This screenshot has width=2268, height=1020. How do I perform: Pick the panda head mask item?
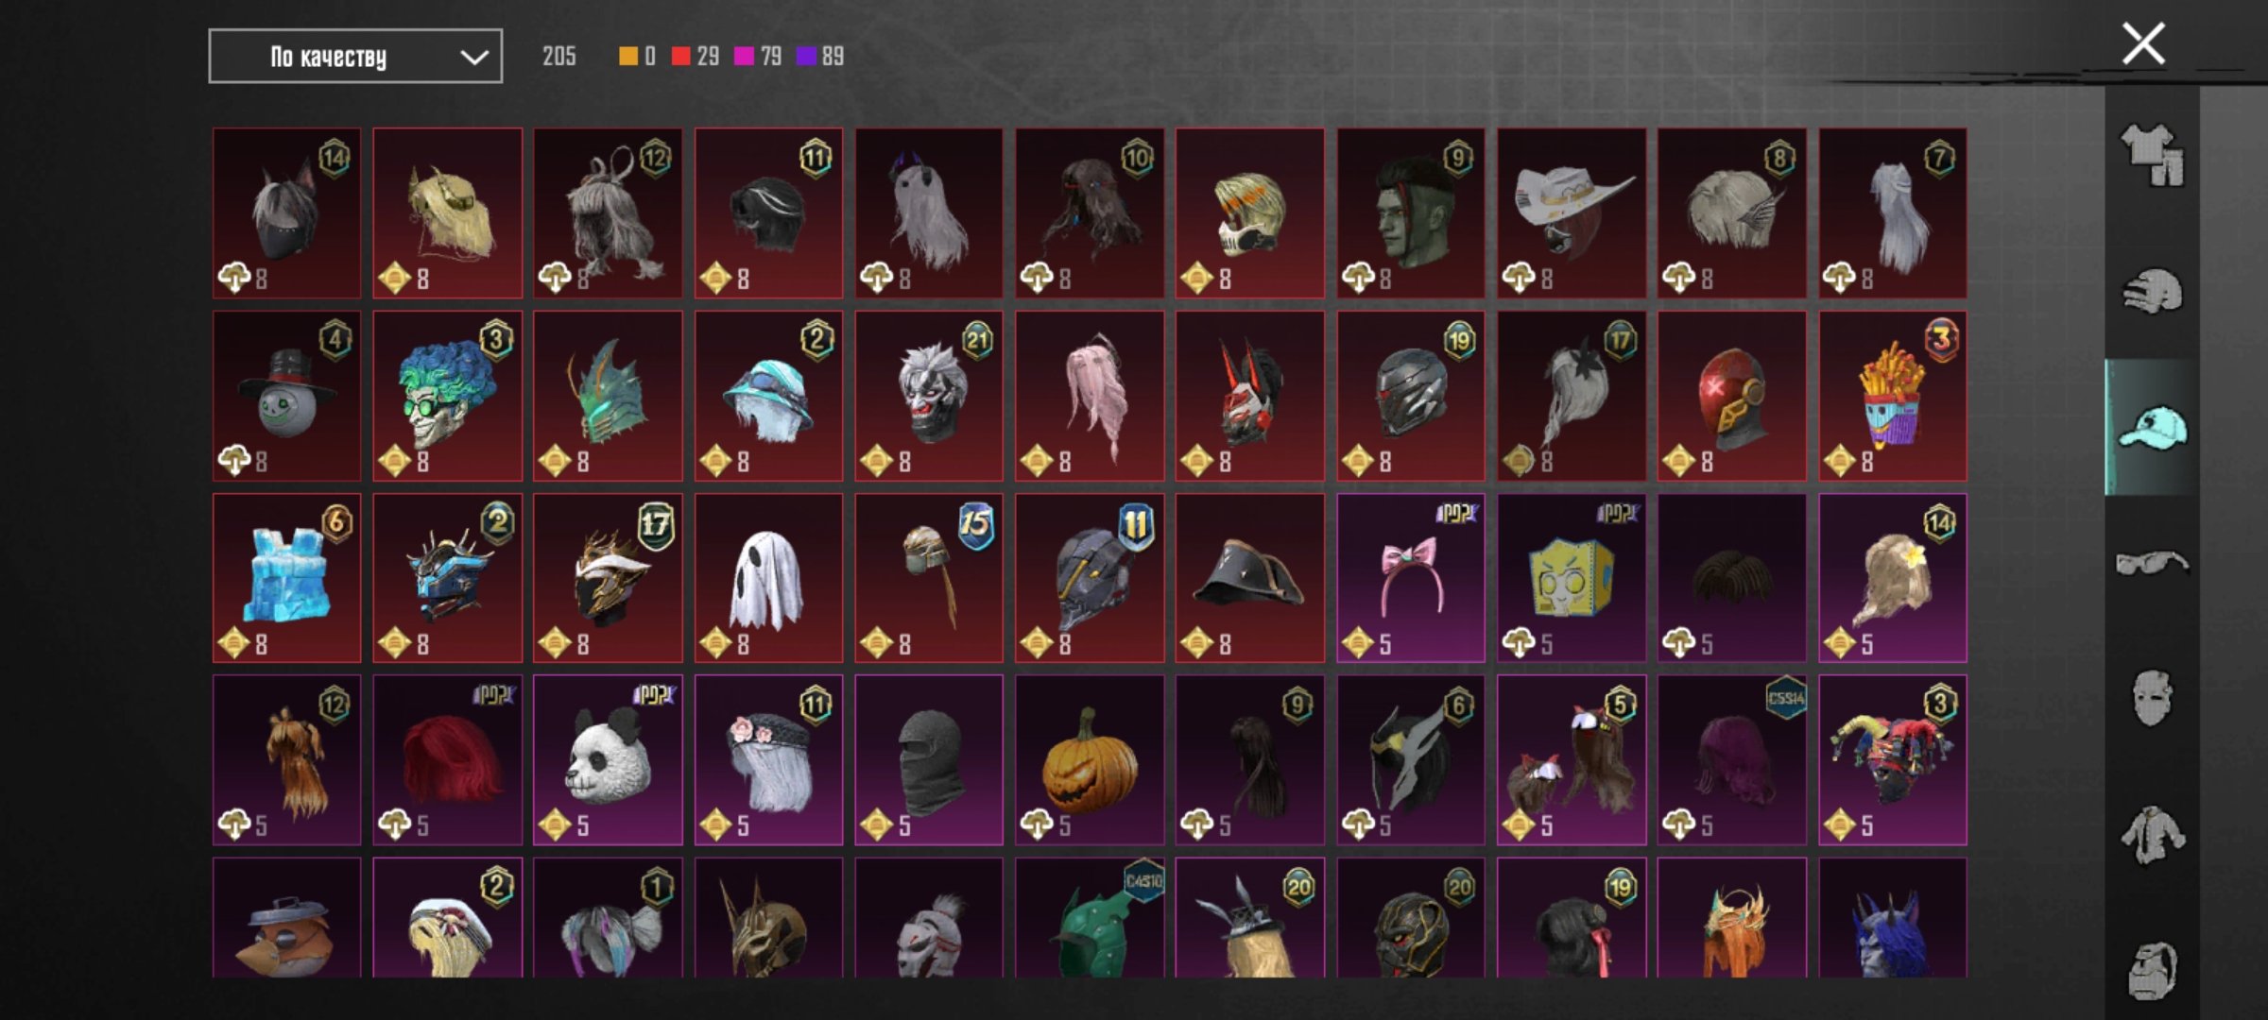coord(608,760)
